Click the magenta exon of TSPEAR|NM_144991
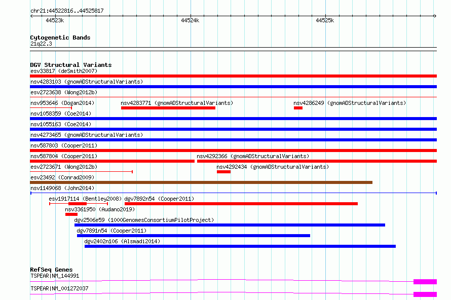451x300 pixels. [425, 282]
